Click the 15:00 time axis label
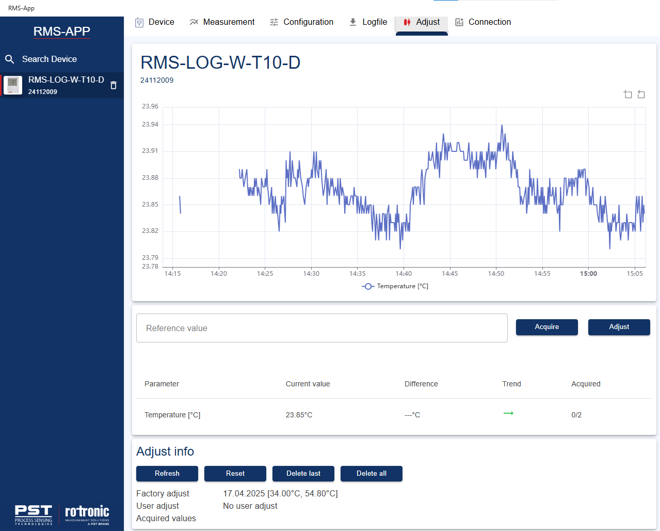Screen dimensions: 660x531 (588, 274)
